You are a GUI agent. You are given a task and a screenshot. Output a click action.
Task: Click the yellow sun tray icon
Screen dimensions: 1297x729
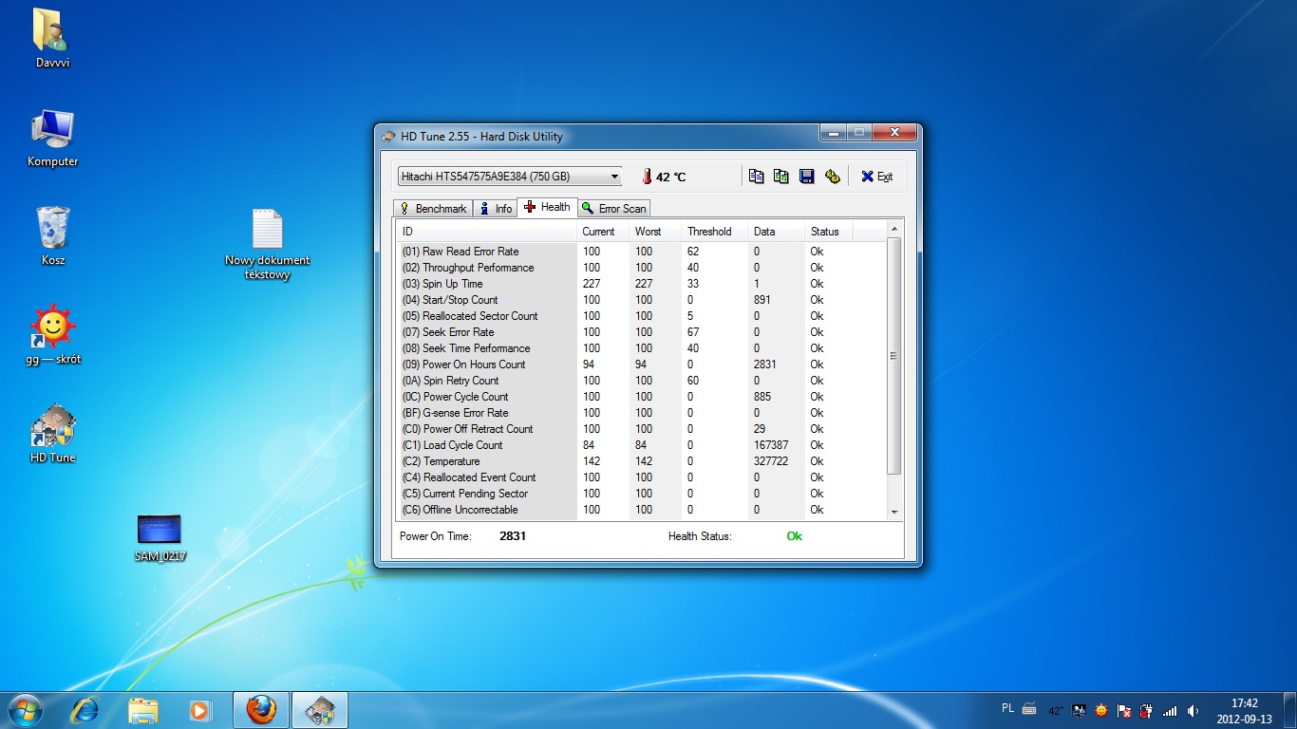1101,709
